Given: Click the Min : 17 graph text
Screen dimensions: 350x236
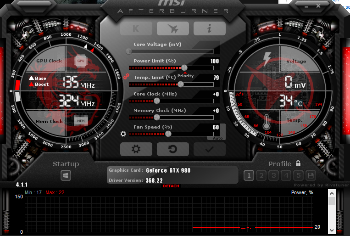Looking at the screenshot, I should point(33,192).
